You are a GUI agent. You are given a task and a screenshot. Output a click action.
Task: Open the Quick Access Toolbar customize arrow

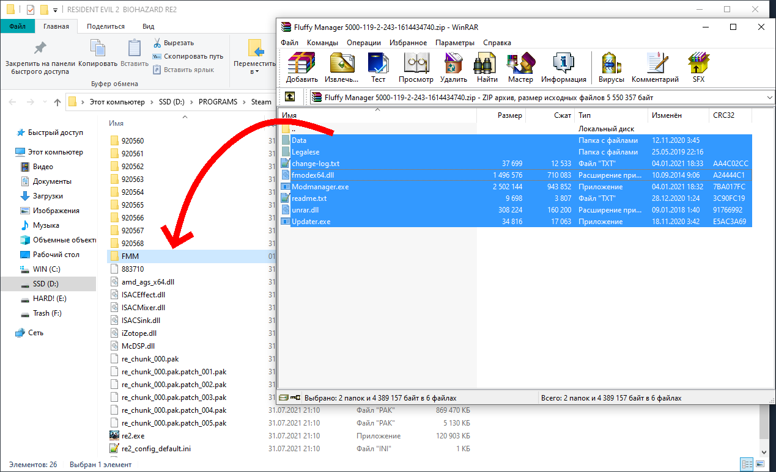pos(56,9)
